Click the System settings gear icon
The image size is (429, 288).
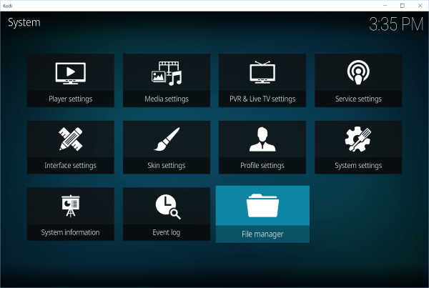point(358,139)
